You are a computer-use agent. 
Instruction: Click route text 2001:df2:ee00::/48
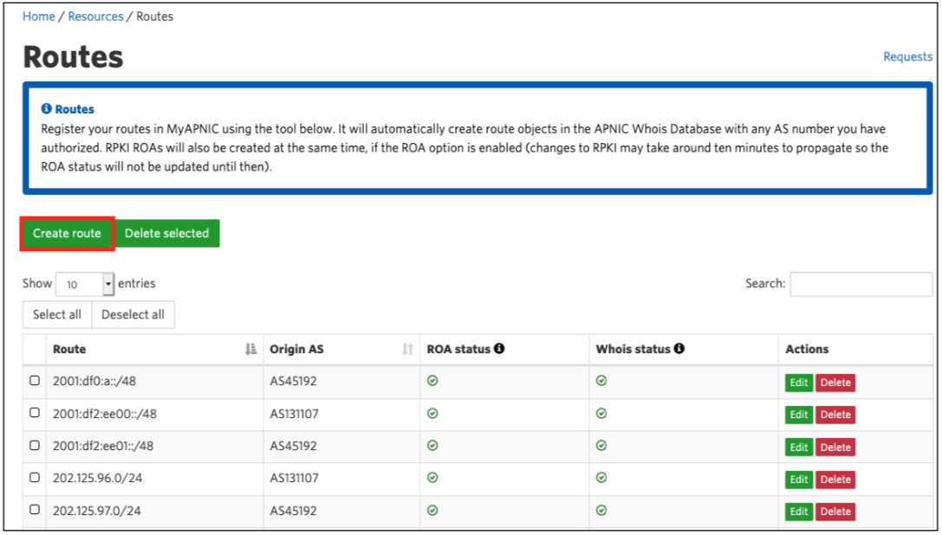[105, 414]
